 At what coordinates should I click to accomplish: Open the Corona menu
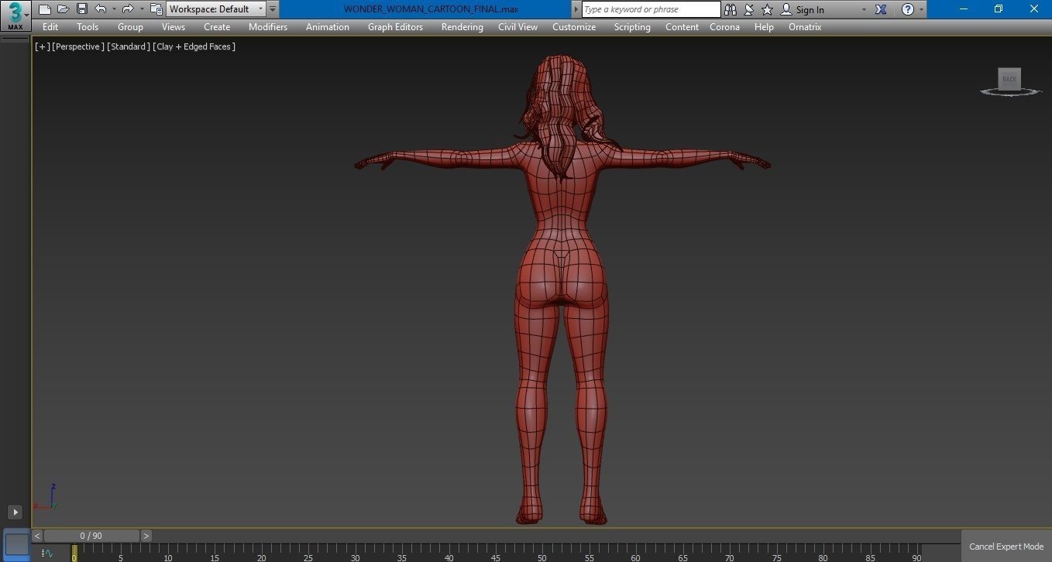tap(724, 27)
